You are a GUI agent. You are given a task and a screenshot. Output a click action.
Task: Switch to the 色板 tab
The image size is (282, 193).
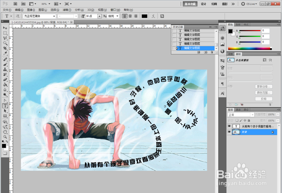point(238,25)
